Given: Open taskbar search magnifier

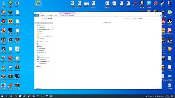Looking at the screenshot, I should click(7, 96).
